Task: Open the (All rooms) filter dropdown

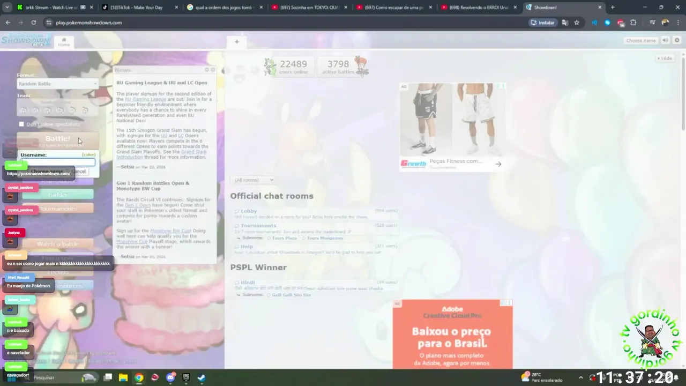Action: coord(252,180)
